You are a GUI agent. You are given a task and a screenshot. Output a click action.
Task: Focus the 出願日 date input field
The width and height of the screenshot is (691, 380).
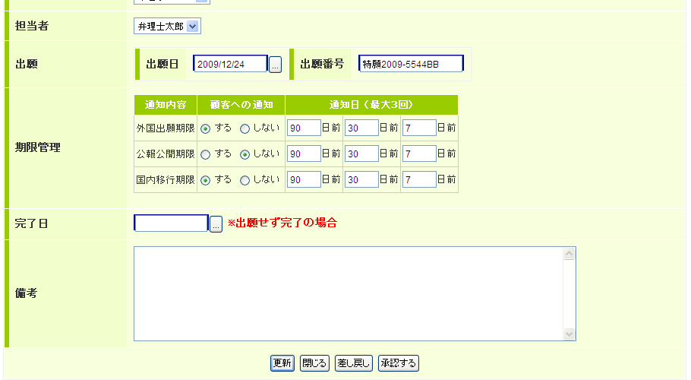point(231,64)
